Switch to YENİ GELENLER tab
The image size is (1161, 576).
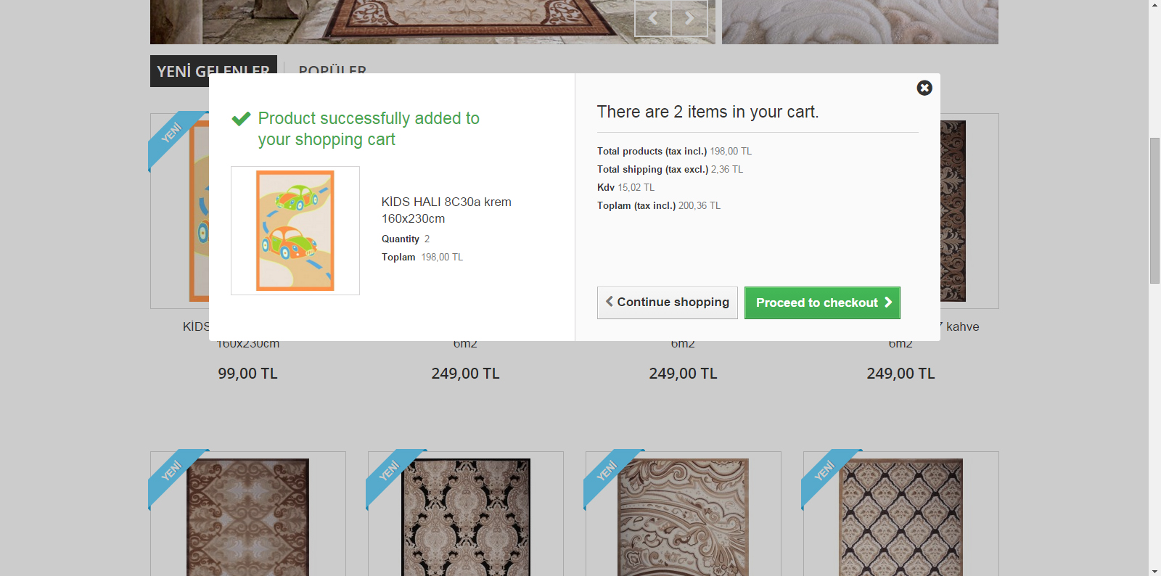coord(213,71)
